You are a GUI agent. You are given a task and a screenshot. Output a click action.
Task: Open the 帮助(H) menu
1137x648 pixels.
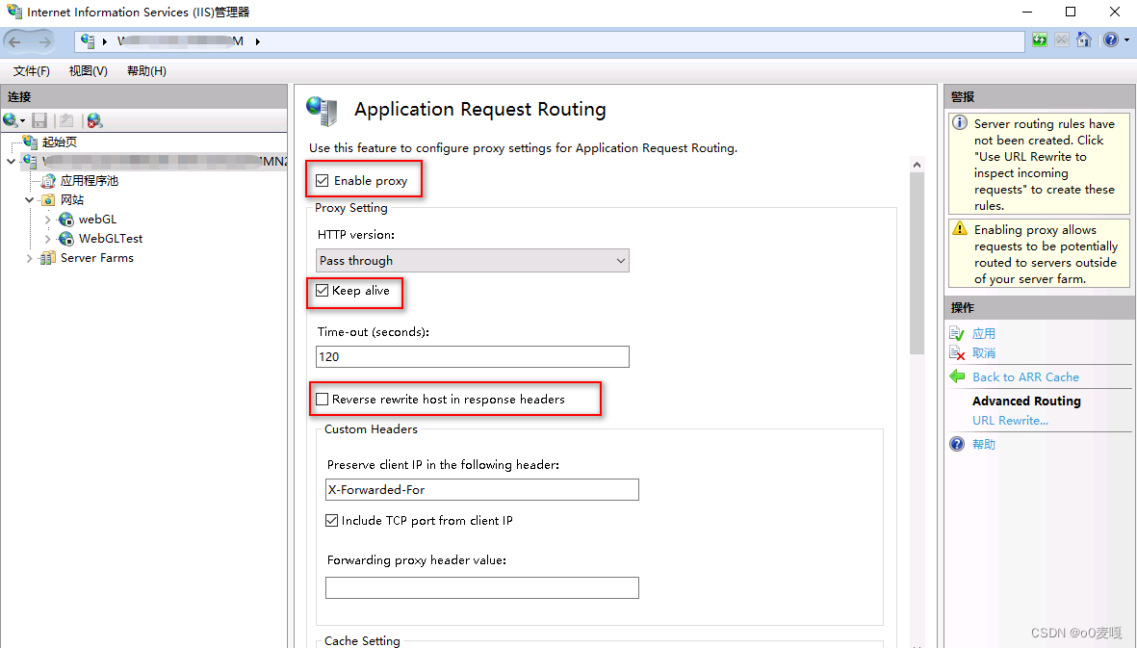[x=146, y=71]
